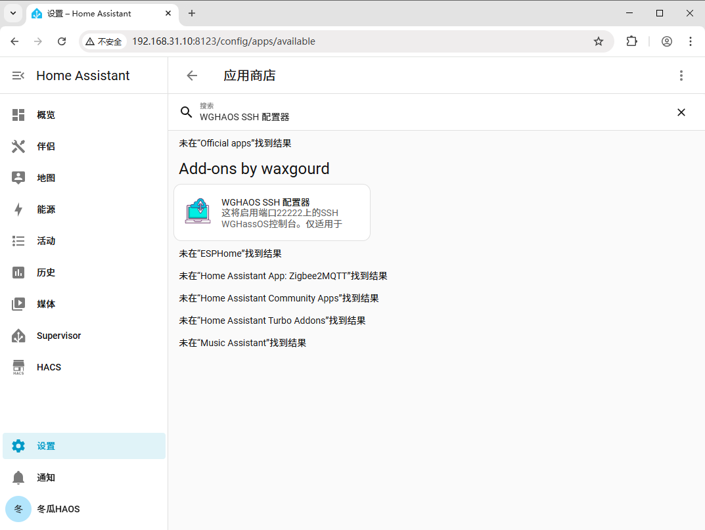
Task: Open the 通知 notifications panel
Action: pos(84,477)
